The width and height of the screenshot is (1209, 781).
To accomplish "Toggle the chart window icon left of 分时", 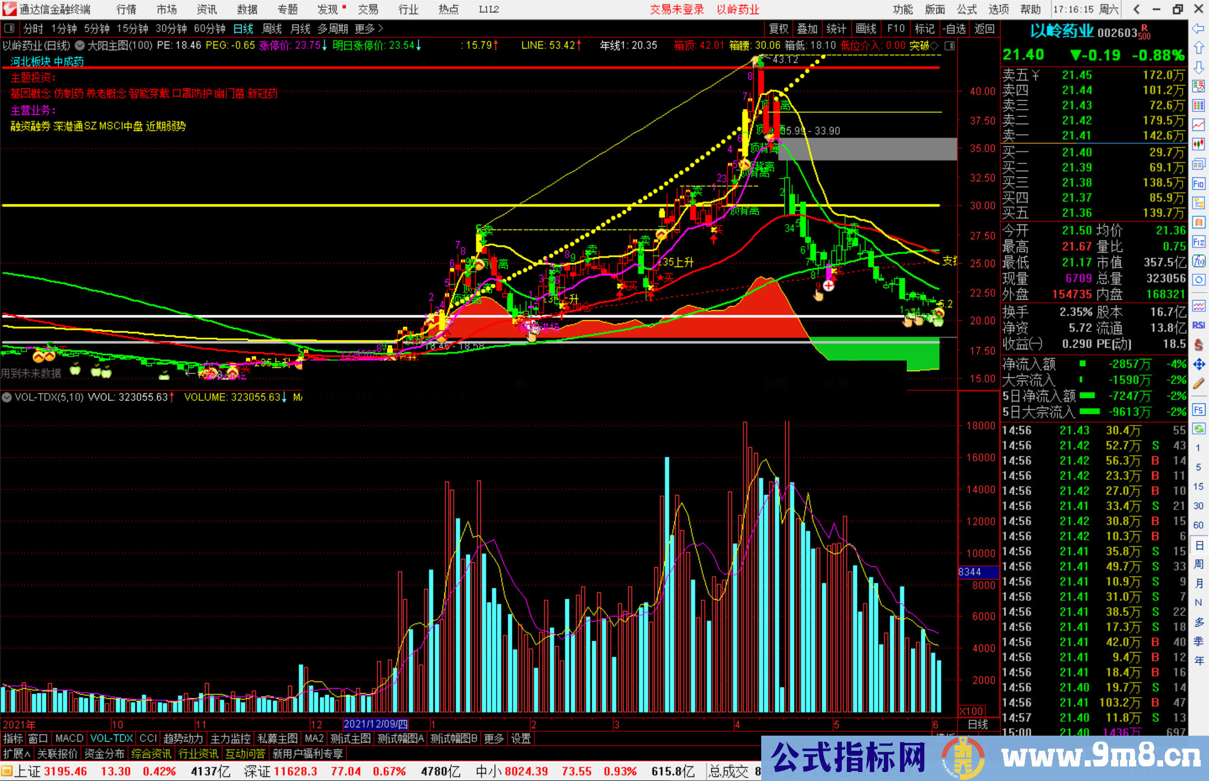I will pyautogui.click(x=10, y=28).
